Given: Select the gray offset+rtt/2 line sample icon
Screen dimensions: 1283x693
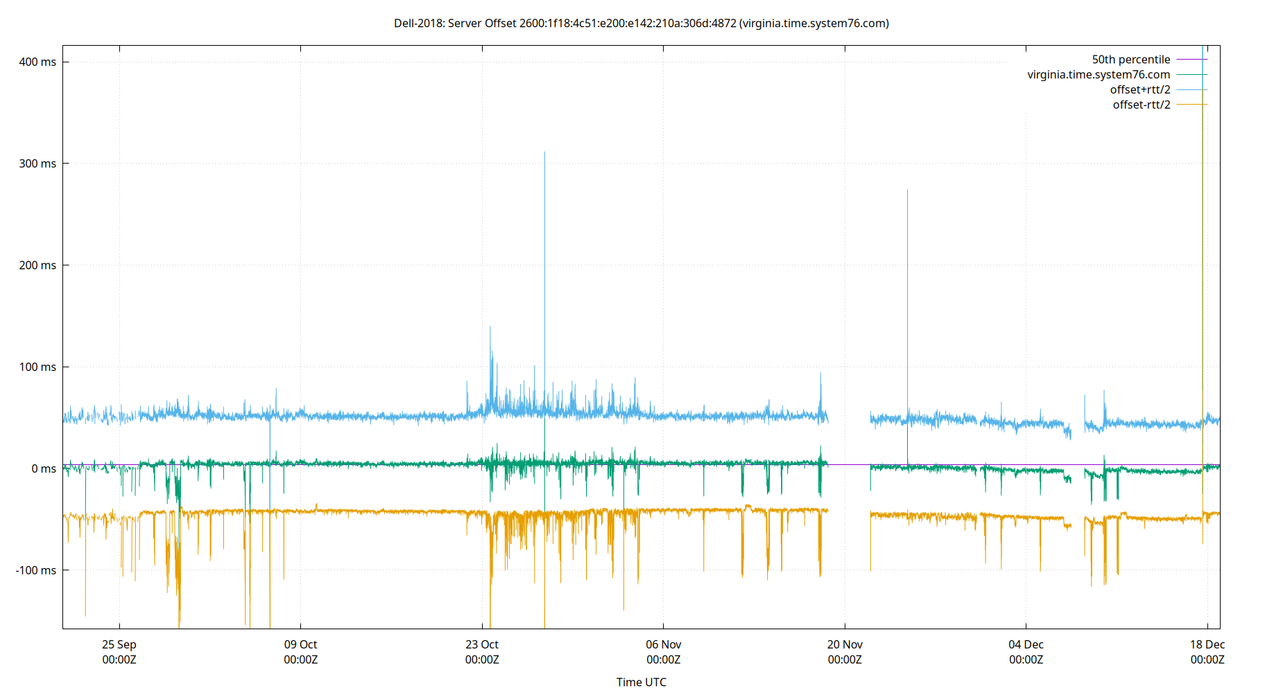Looking at the screenshot, I should tap(1191, 89).
